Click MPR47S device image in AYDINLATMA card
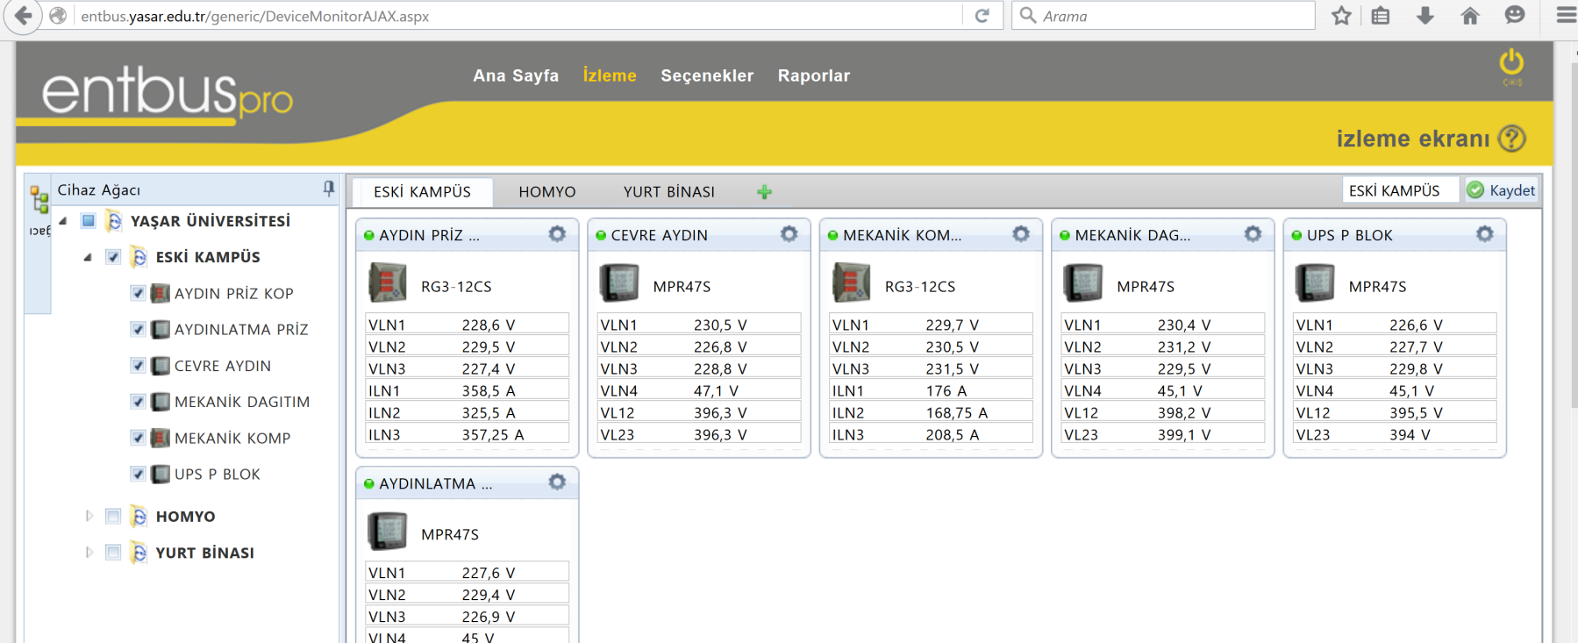This screenshot has width=1578, height=643. tap(388, 531)
